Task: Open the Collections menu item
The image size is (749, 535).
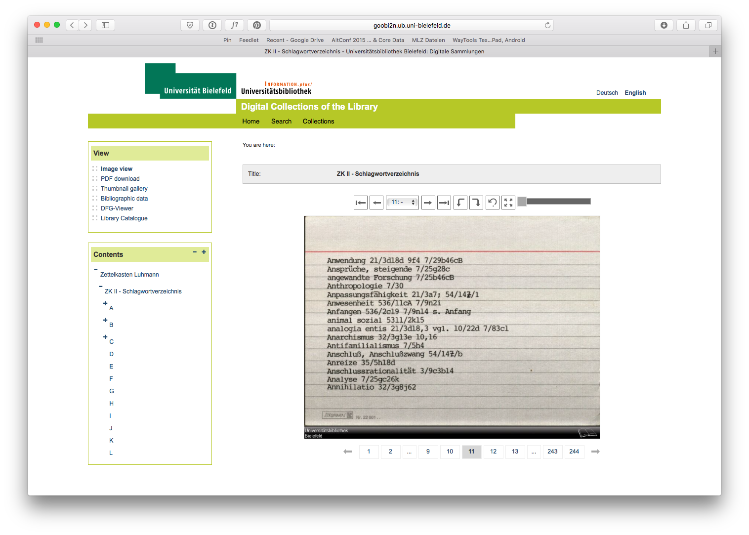Action: [318, 122]
